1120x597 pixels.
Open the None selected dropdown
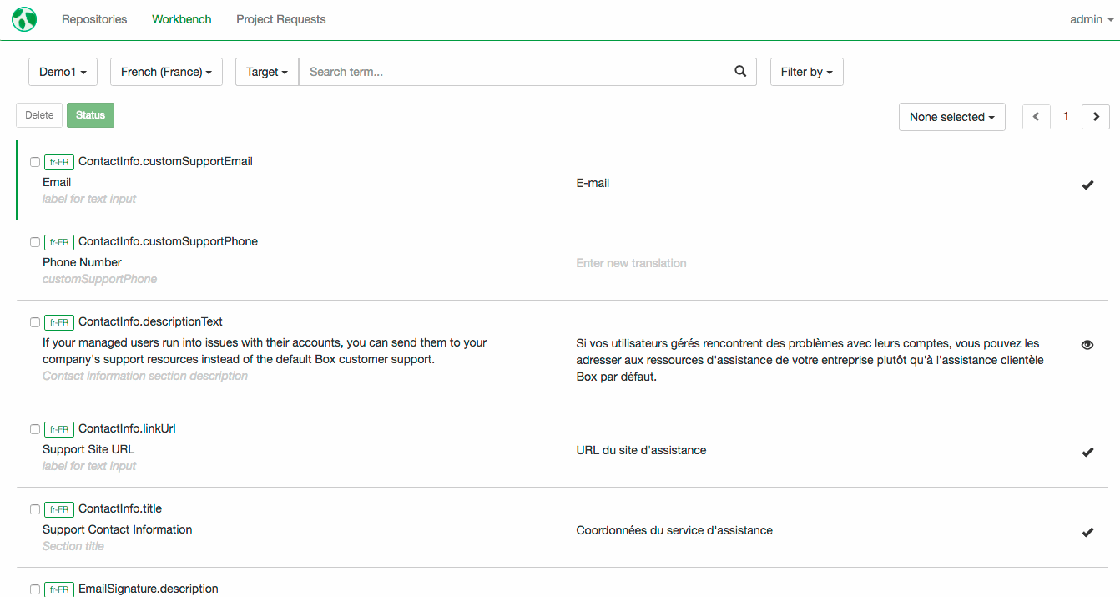pos(952,117)
